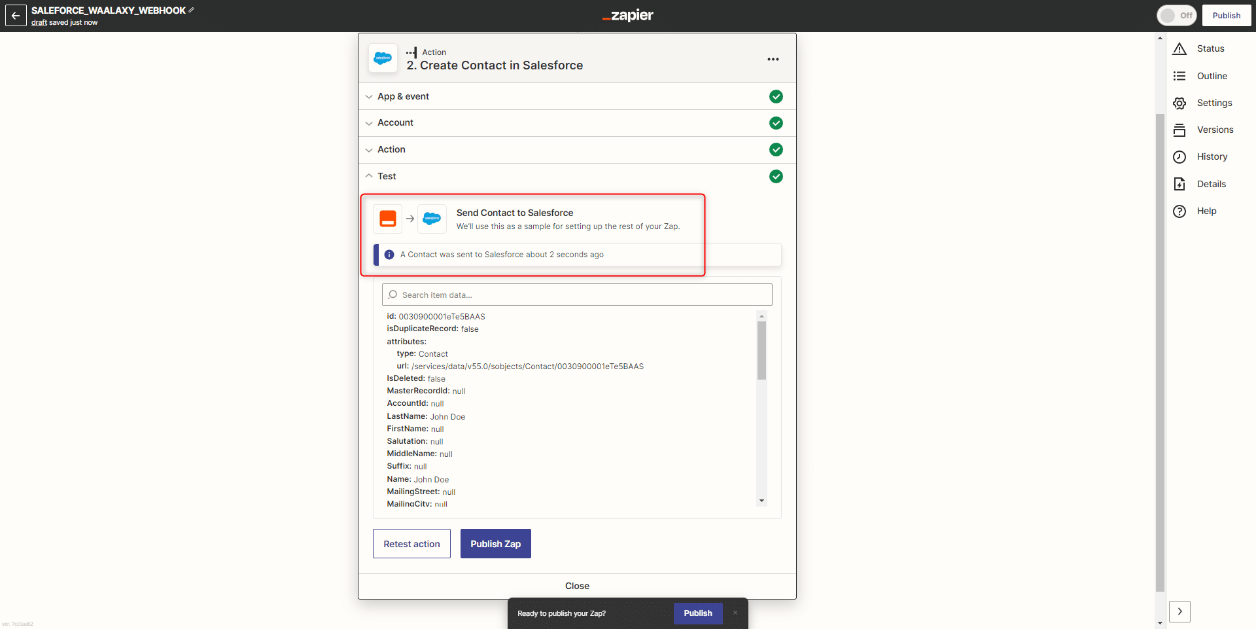Focus the Search item data field

pos(577,295)
